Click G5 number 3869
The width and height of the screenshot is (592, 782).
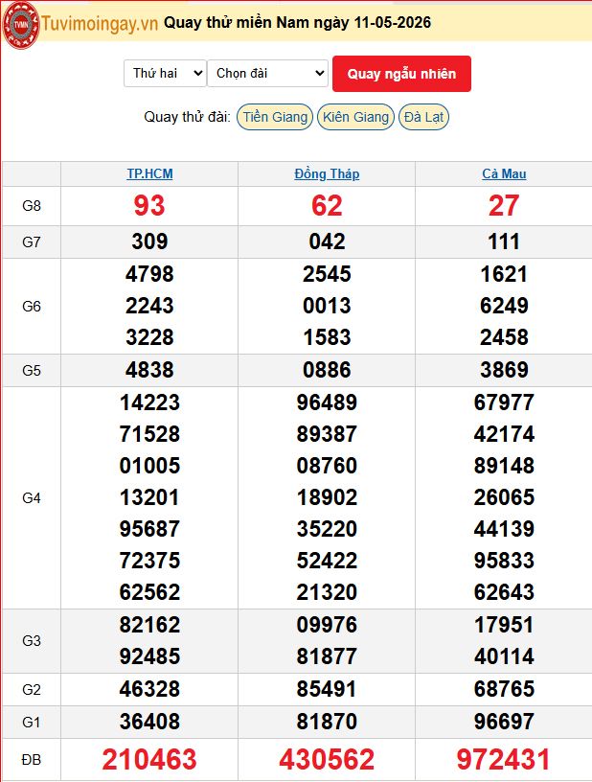tap(504, 370)
